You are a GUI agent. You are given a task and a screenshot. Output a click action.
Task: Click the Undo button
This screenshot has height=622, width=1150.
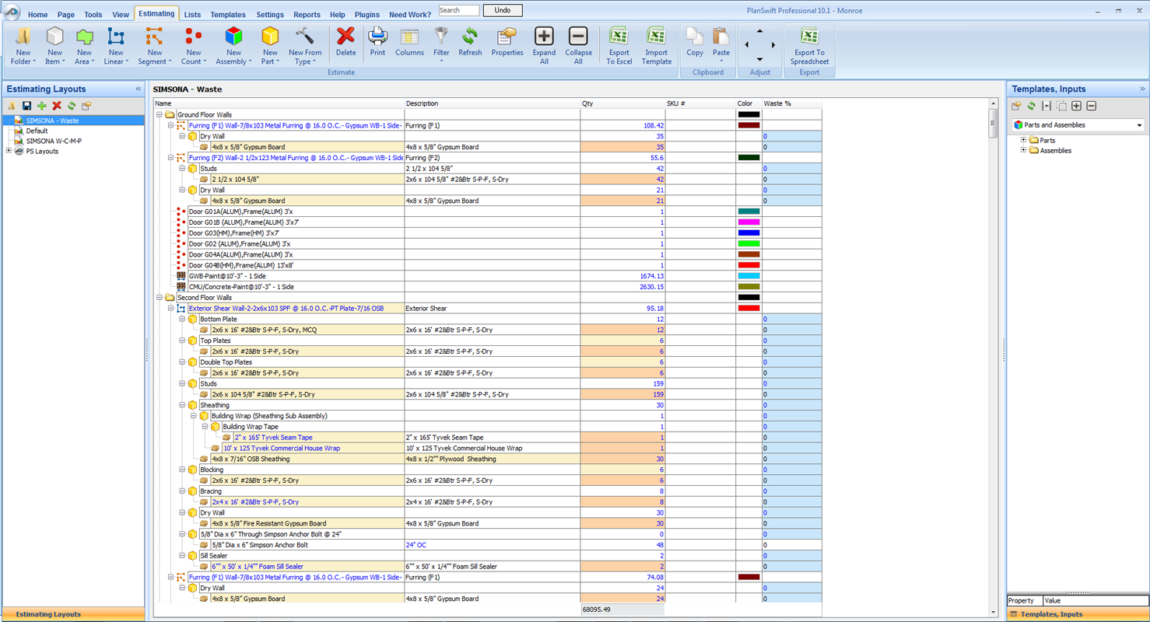pyautogui.click(x=503, y=10)
